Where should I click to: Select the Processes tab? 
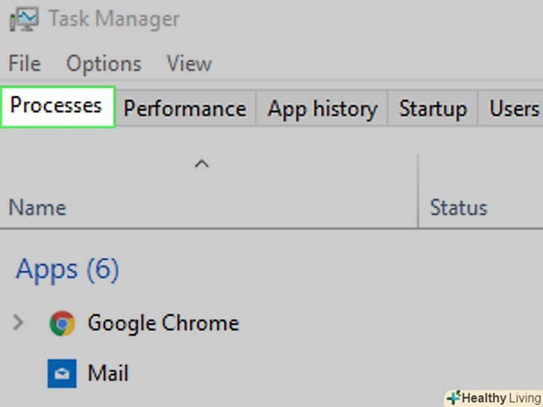(57, 107)
